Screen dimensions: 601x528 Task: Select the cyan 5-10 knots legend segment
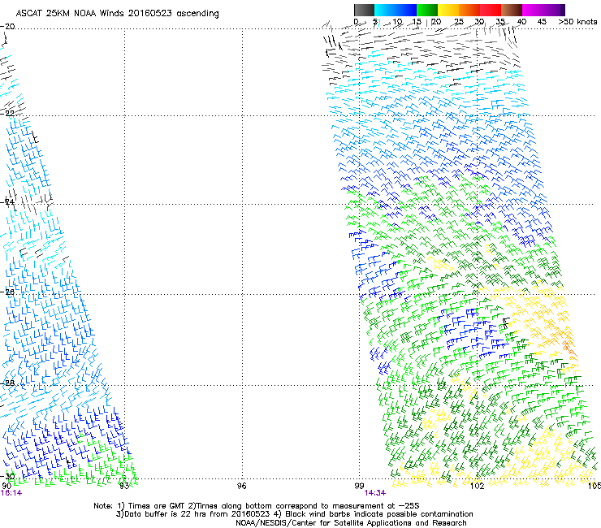(385, 10)
